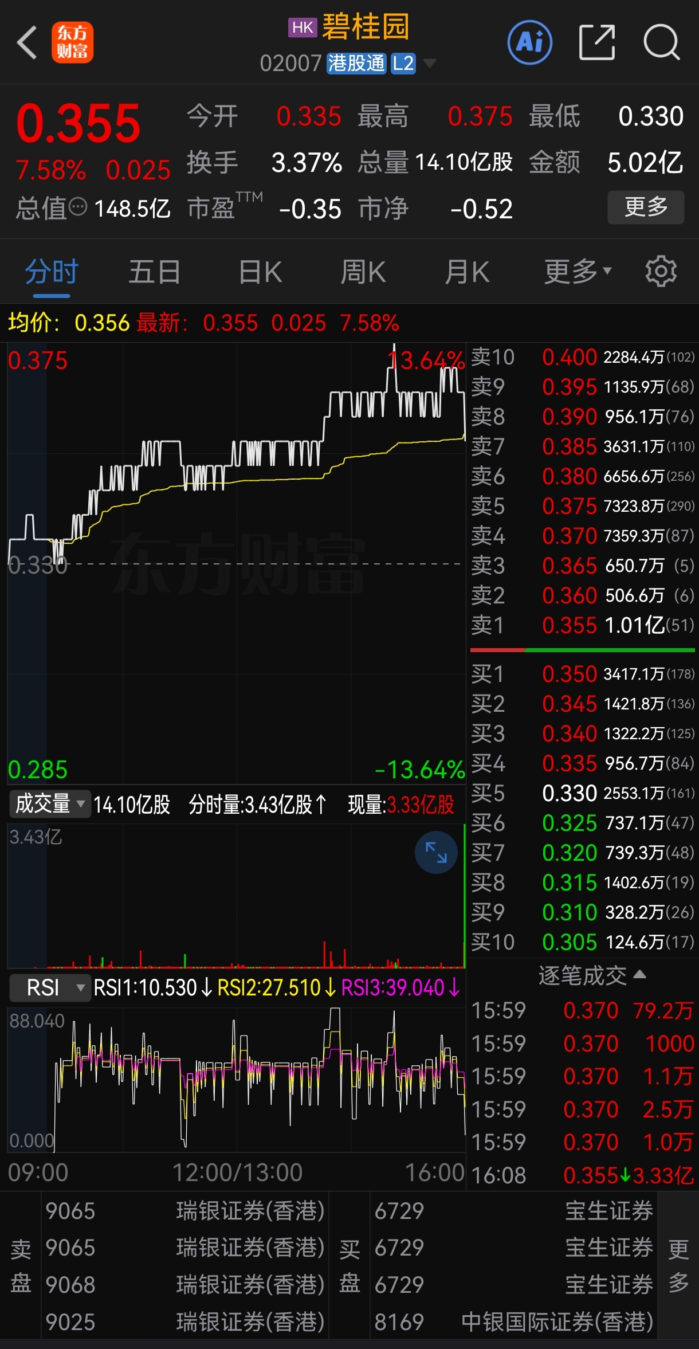Tap the 买5 row at 0.330

pos(583,793)
